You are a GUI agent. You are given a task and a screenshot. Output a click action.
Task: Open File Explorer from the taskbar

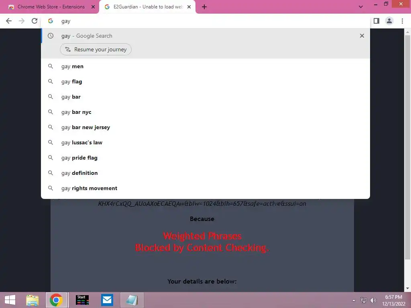pyautogui.click(x=32, y=300)
